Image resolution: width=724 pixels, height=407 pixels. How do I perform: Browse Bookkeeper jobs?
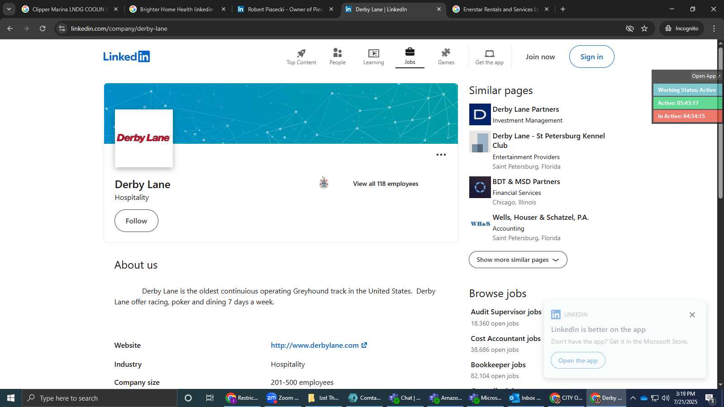[x=498, y=364]
